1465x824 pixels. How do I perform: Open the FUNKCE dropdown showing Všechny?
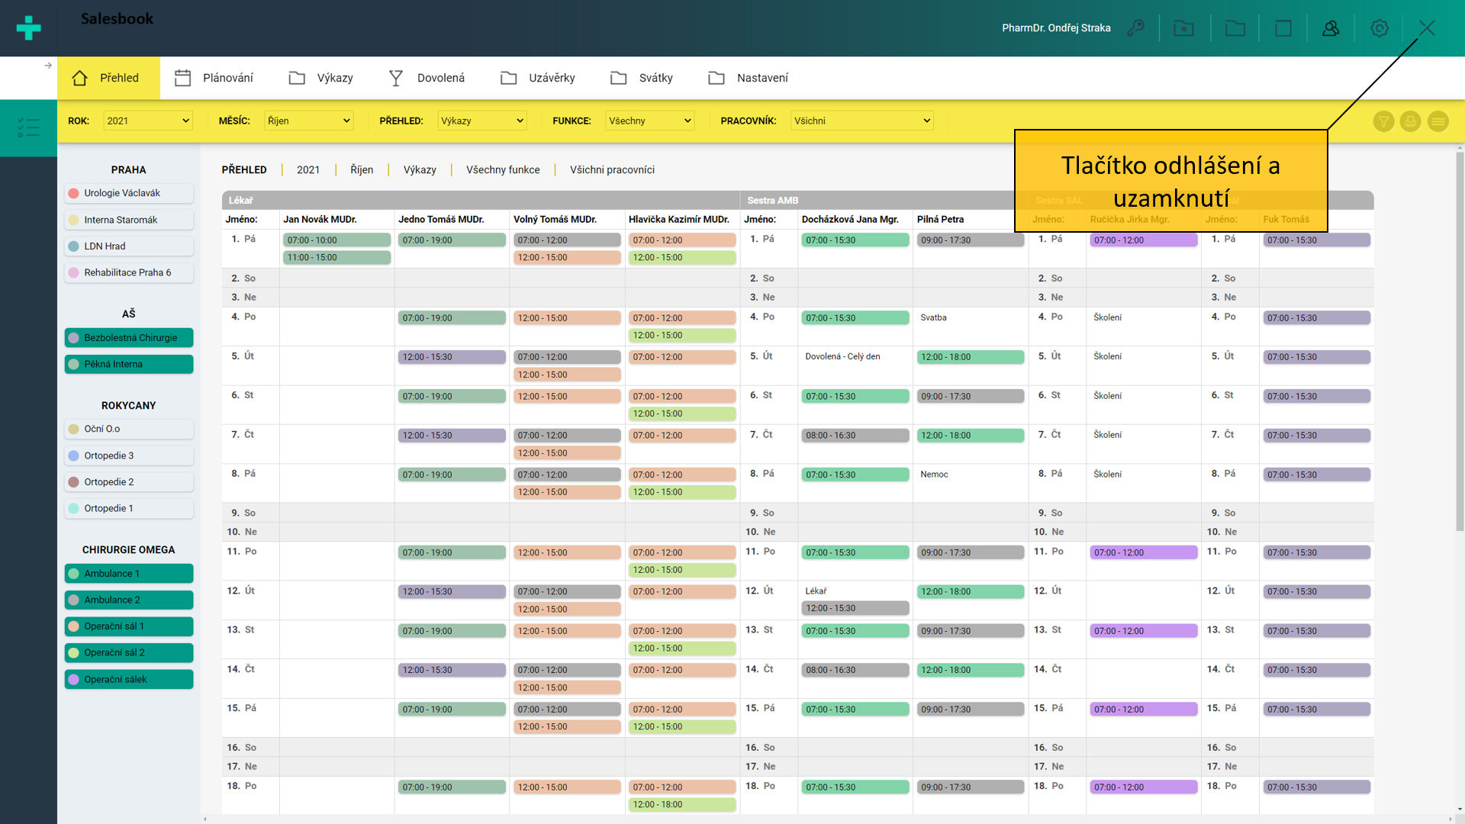point(649,121)
